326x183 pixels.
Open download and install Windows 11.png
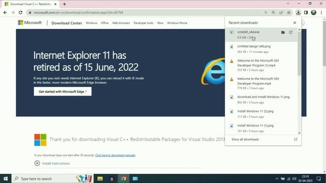pos(261,100)
